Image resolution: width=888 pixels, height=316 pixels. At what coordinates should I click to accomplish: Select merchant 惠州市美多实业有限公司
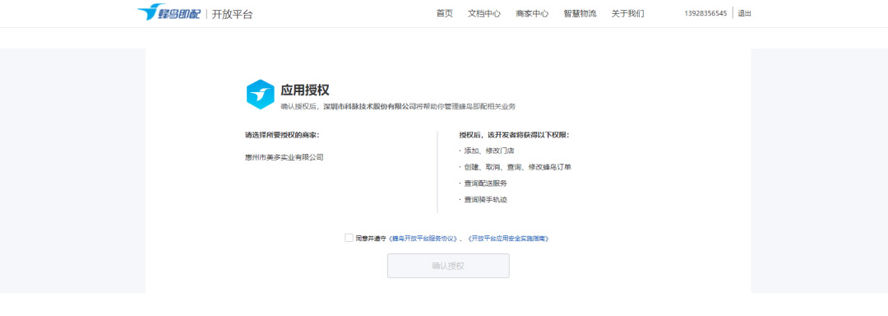point(284,157)
